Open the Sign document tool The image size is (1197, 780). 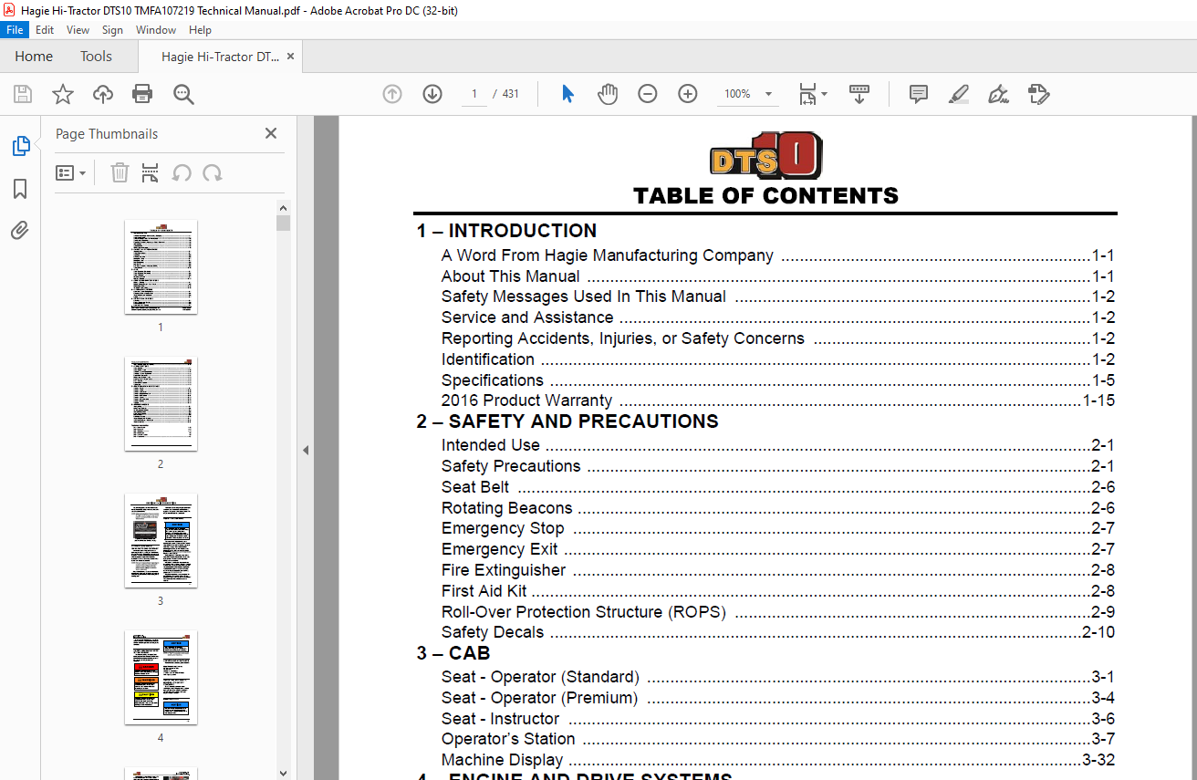pos(998,94)
